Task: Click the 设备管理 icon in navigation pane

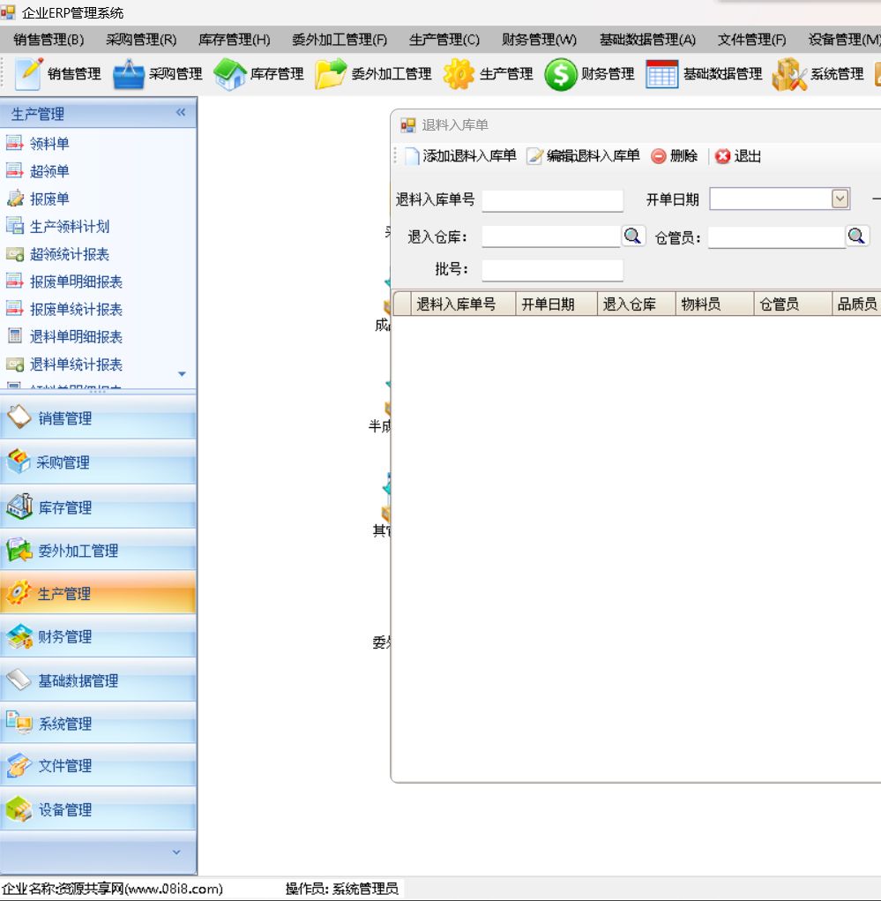Action: (x=19, y=809)
